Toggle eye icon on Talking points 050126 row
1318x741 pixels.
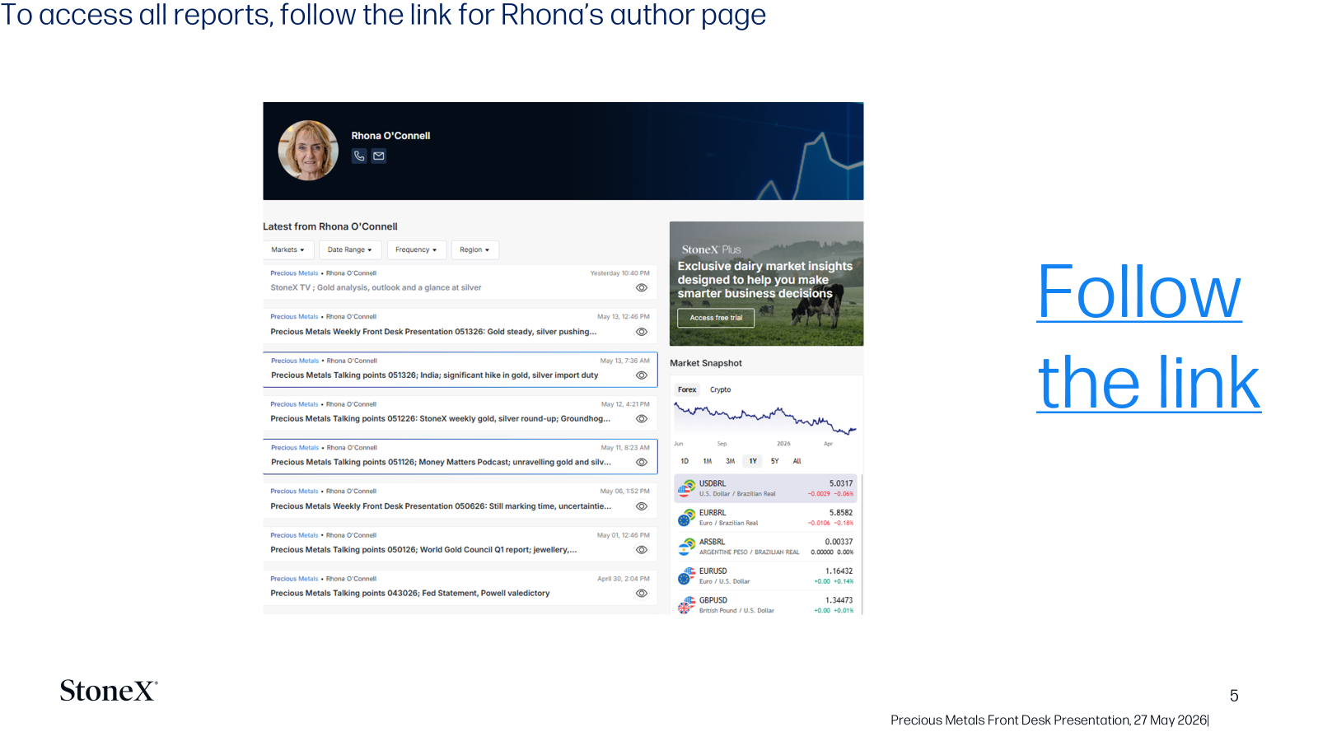[x=642, y=550]
